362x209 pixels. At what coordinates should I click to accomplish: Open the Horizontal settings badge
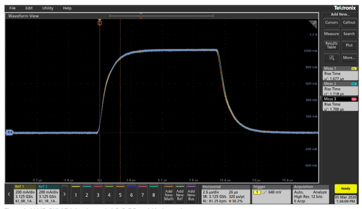coord(225,193)
